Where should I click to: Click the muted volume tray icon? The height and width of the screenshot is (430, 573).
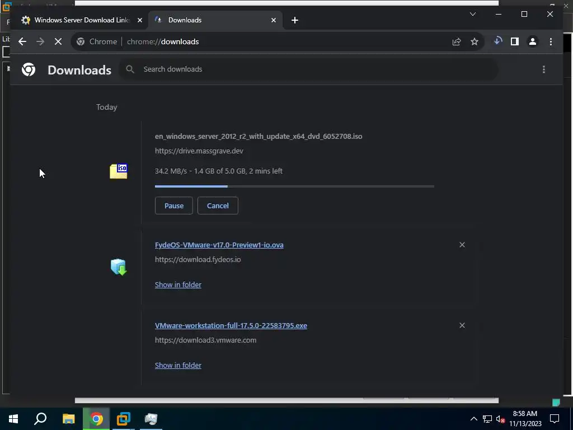501,419
